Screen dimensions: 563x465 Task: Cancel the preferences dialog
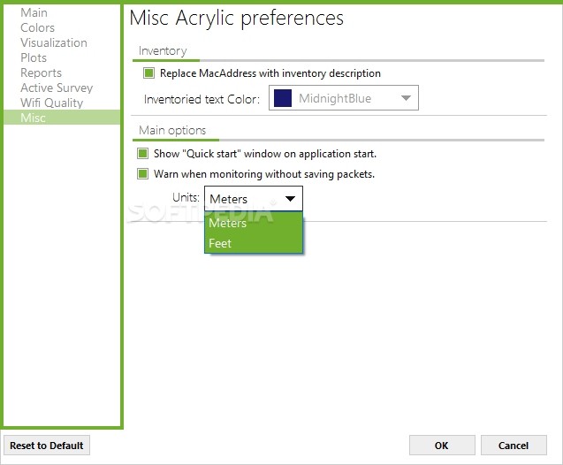(x=514, y=446)
